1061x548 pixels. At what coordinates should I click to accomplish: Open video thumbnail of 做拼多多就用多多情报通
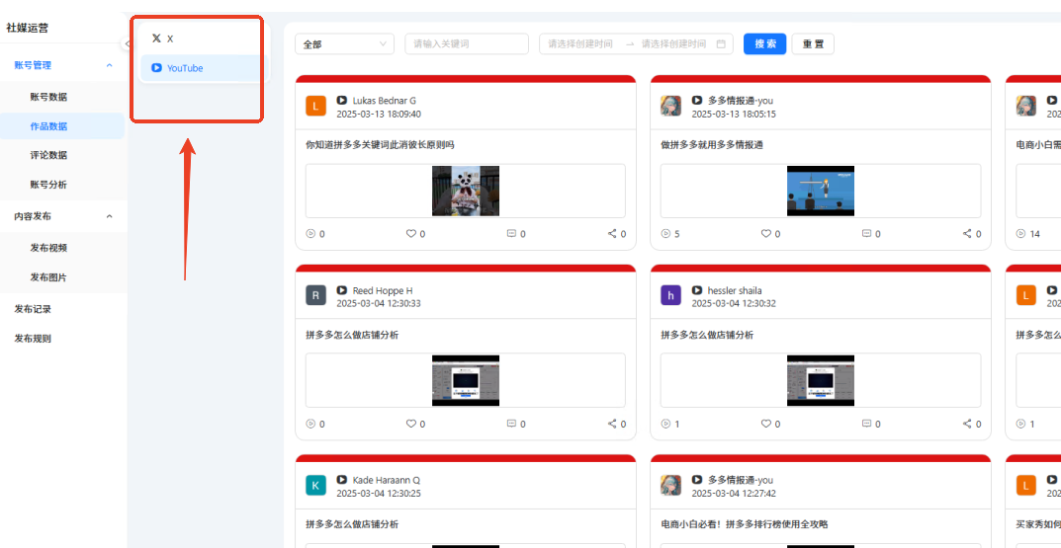[x=820, y=191]
